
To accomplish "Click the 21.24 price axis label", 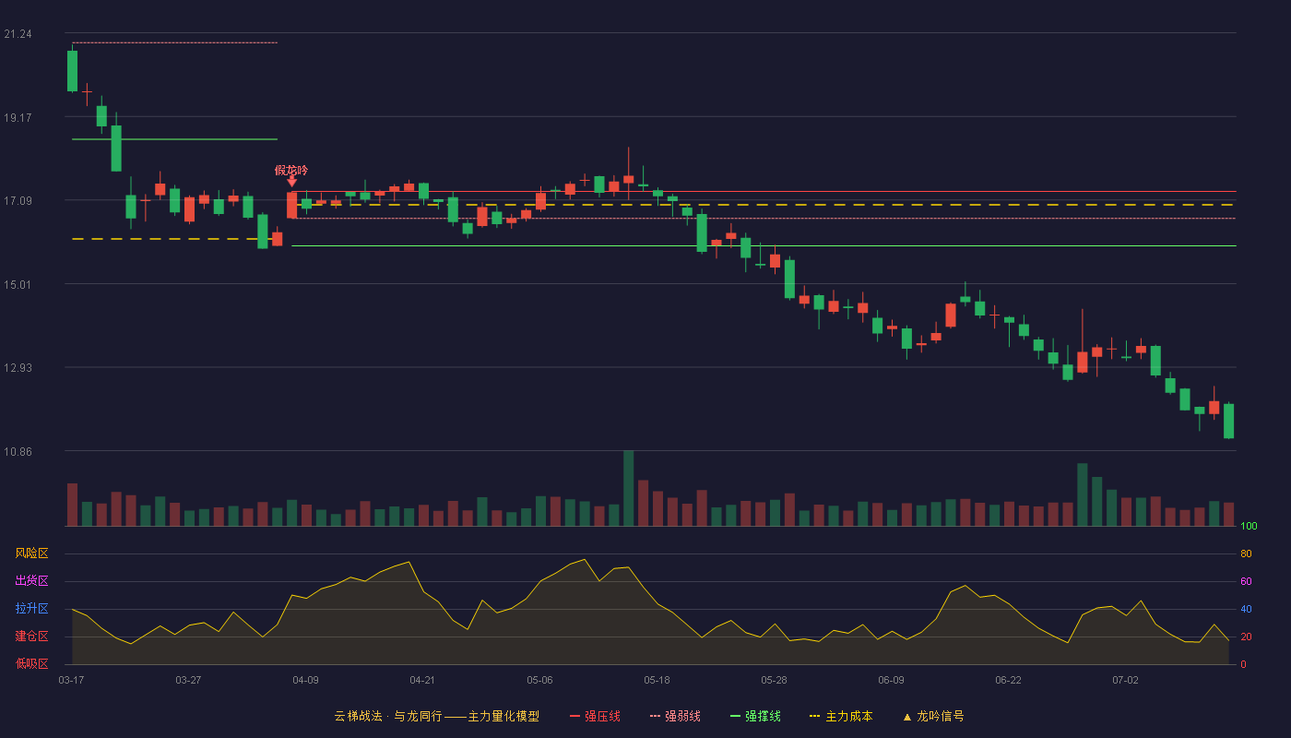I will pyautogui.click(x=18, y=34).
